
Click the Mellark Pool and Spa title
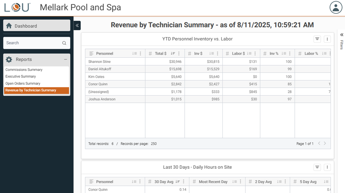click(x=80, y=8)
